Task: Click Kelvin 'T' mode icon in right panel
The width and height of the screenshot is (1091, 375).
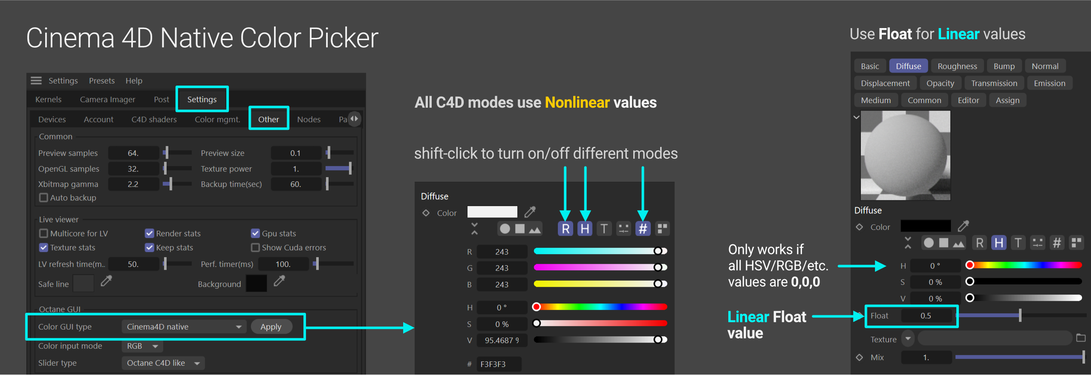Action: coord(1018,243)
